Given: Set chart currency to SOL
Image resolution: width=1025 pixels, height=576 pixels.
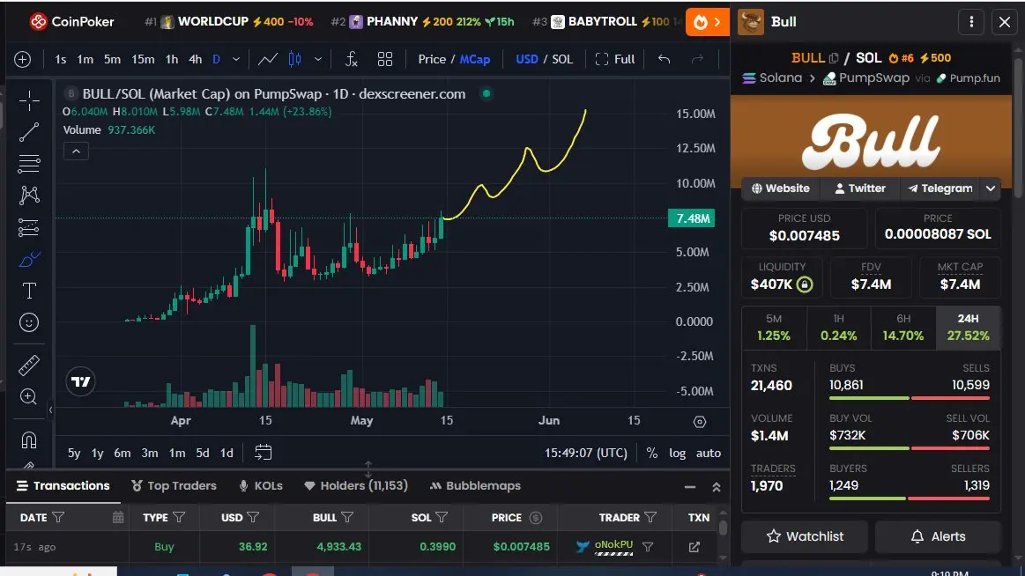Looking at the screenshot, I should (x=562, y=59).
